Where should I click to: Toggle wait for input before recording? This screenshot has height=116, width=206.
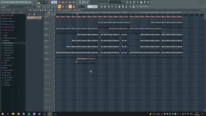tap(63, 2)
